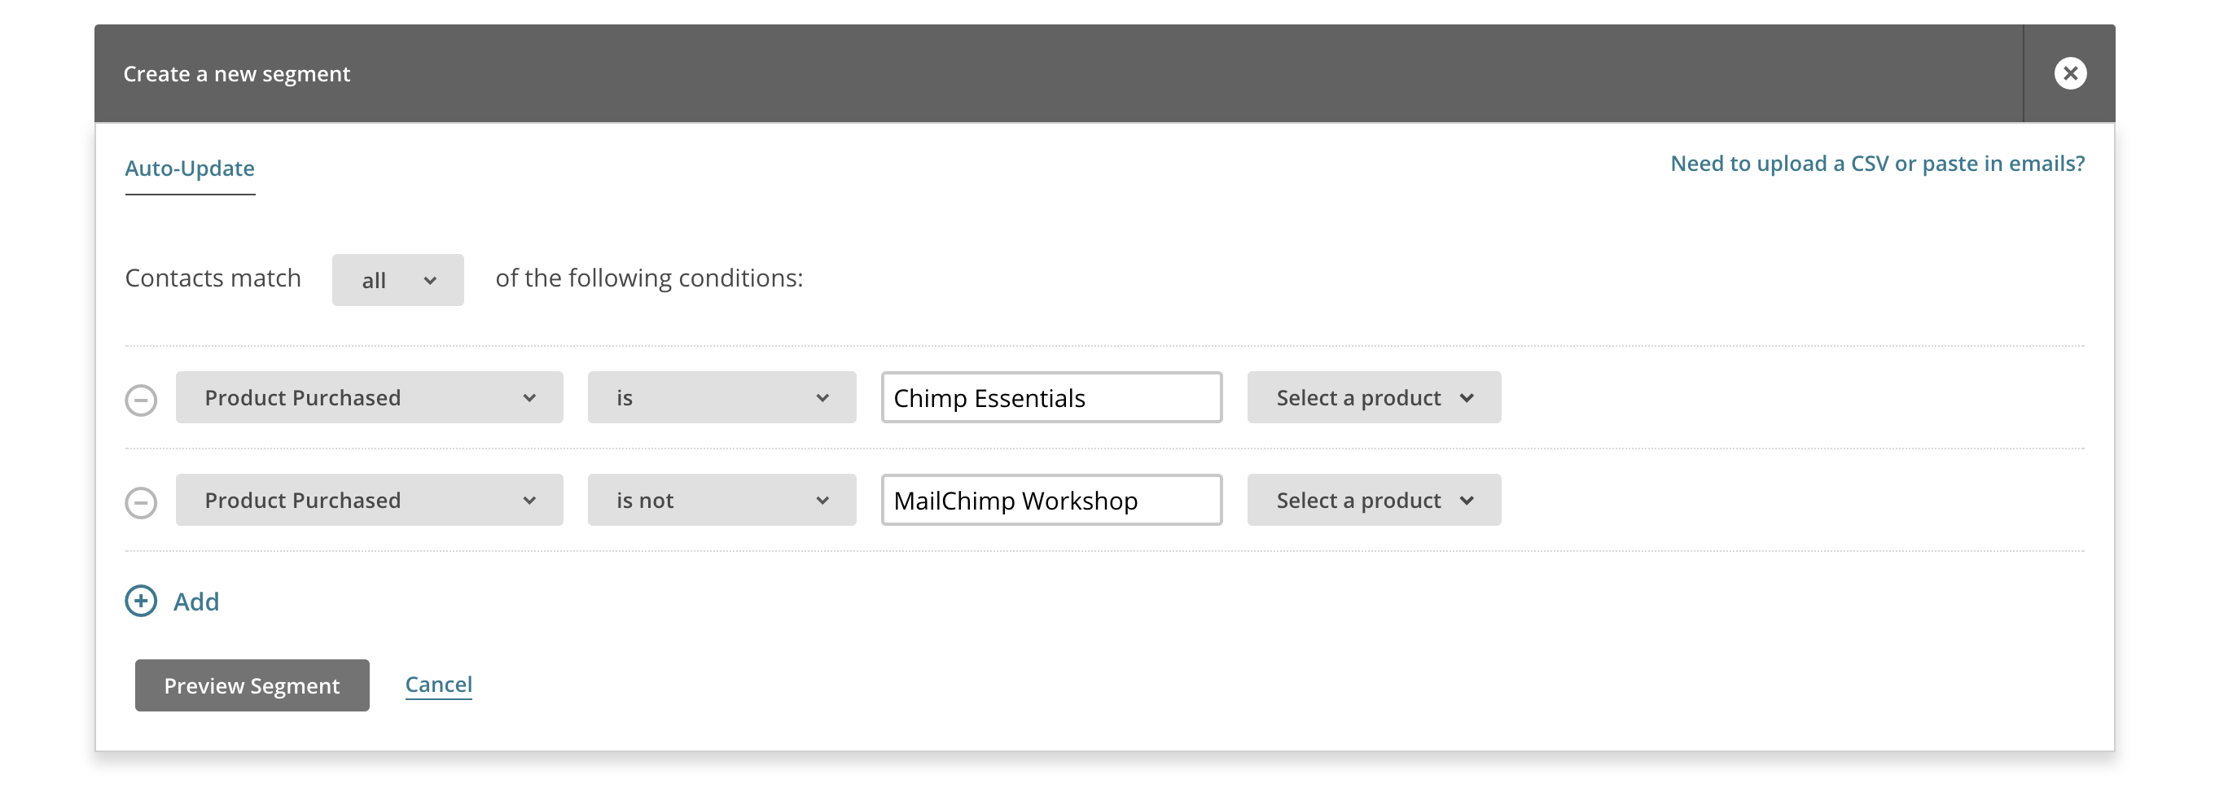Open the "is not" operator dropdown
The image size is (2228, 801).
pyautogui.click(x=721, y=499)
